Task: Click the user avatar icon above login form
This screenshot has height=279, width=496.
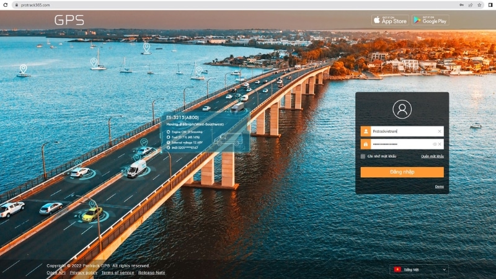Action: click(402, 109)
